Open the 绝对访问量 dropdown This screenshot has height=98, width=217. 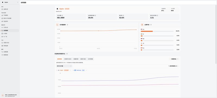(x=64, y=66)
